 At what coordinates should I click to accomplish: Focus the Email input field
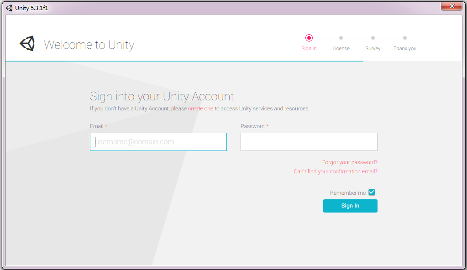click(158, 142)
